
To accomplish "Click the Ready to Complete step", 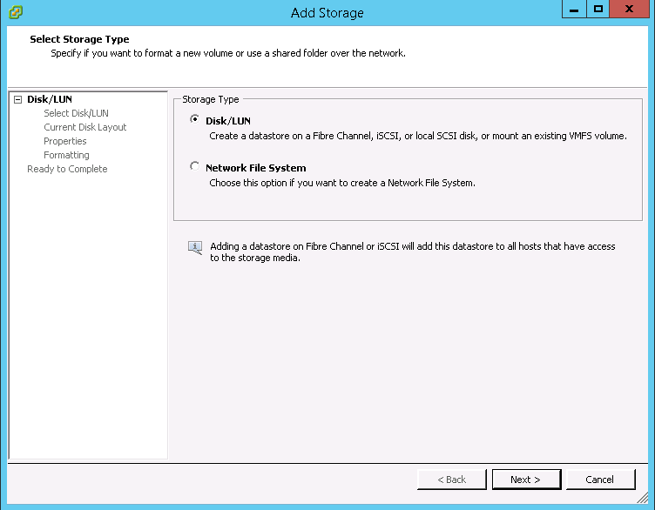I will pos(67,169).
